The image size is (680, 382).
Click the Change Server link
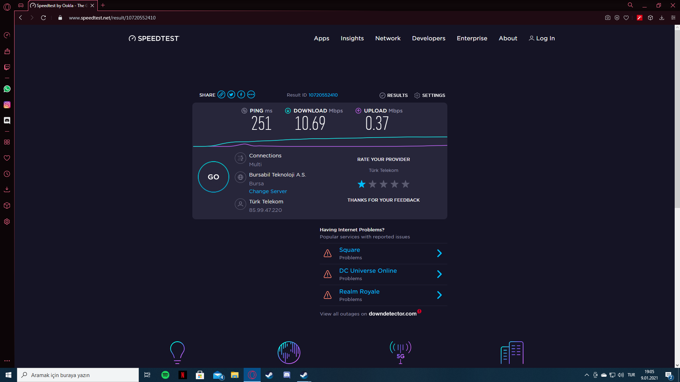point(268,191)
